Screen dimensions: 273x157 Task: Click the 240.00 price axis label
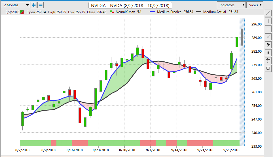point(257,133)
